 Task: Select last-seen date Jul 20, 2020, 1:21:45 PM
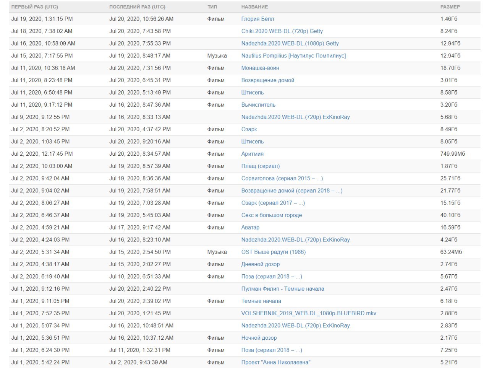coord(140,313)
